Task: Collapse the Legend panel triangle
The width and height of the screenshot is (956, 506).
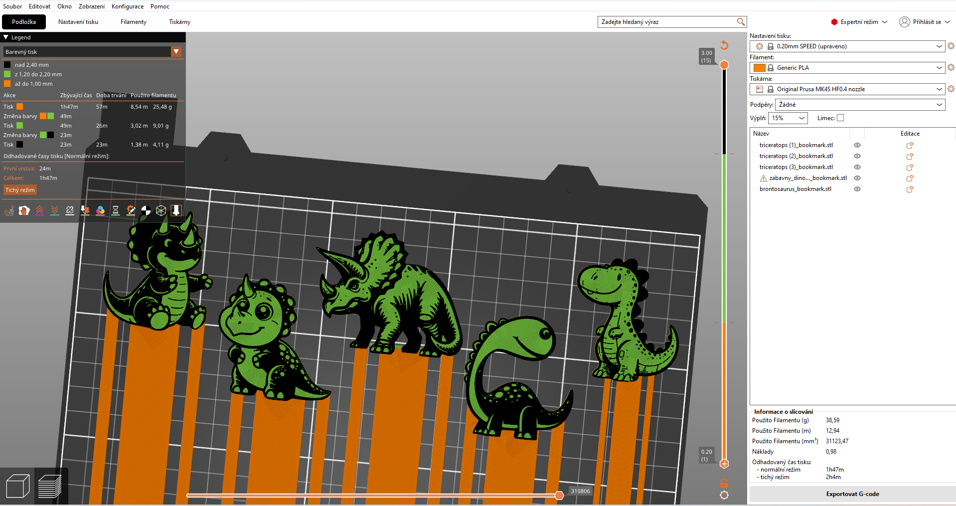Action: pos(6,37)
